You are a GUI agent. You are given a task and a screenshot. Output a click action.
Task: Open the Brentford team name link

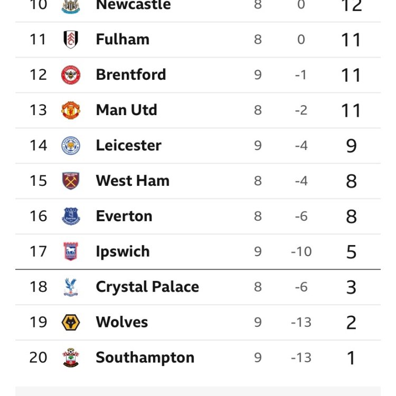click(x=131, y=75)
